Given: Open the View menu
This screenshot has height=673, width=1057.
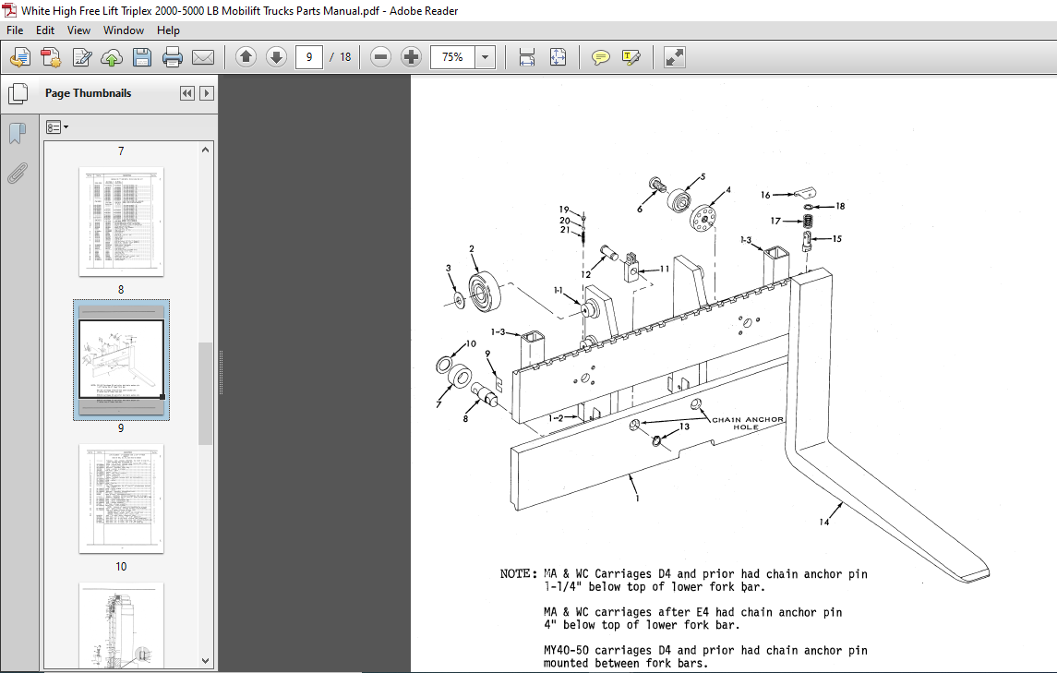Looking at the screenshot, I should [x=78, y=30].
